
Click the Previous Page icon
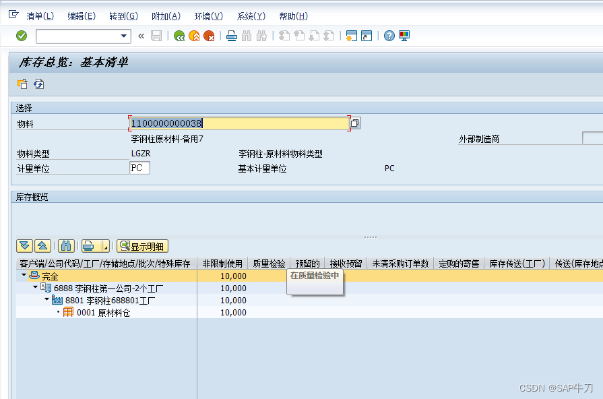pos(299,36)
